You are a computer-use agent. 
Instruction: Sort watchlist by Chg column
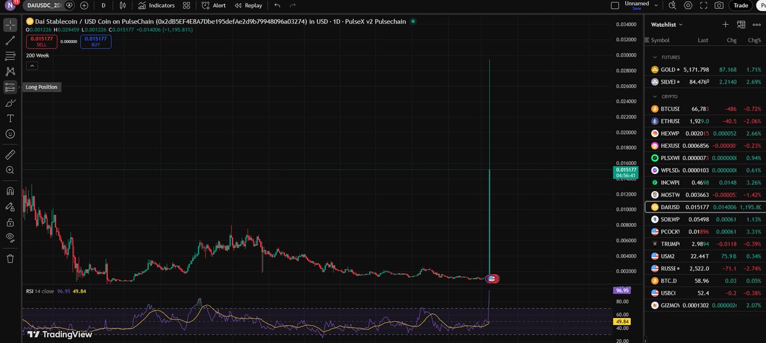click(x=732, y=40)
